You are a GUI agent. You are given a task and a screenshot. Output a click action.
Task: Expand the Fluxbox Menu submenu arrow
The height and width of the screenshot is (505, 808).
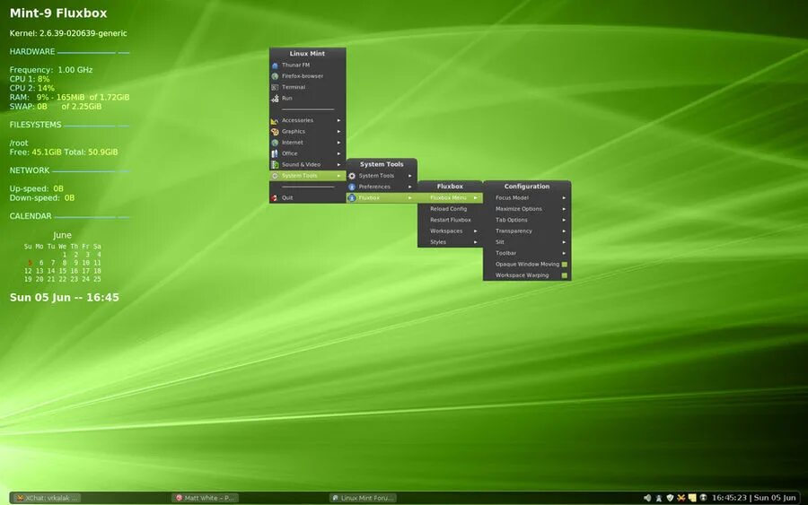[476, 197]
